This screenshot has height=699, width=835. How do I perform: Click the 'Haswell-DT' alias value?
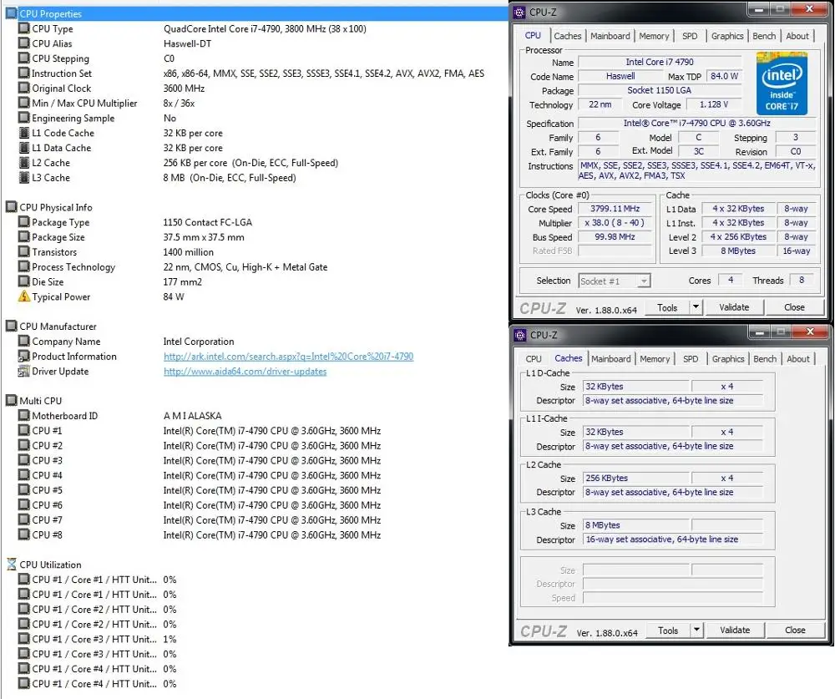coord(187,43)
